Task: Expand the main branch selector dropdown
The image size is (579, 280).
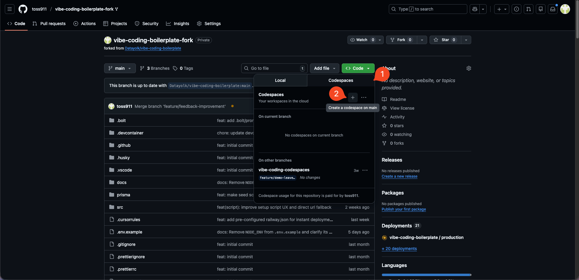Action: (120, 68)
